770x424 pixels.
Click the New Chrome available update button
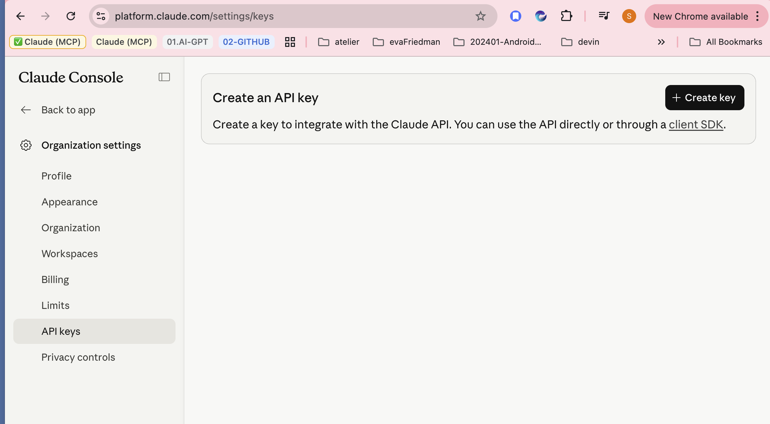click(700, 16)
